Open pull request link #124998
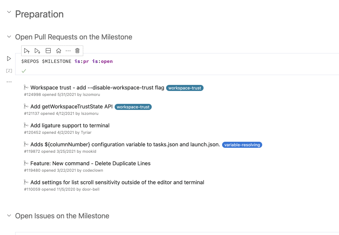 point(32,94)
